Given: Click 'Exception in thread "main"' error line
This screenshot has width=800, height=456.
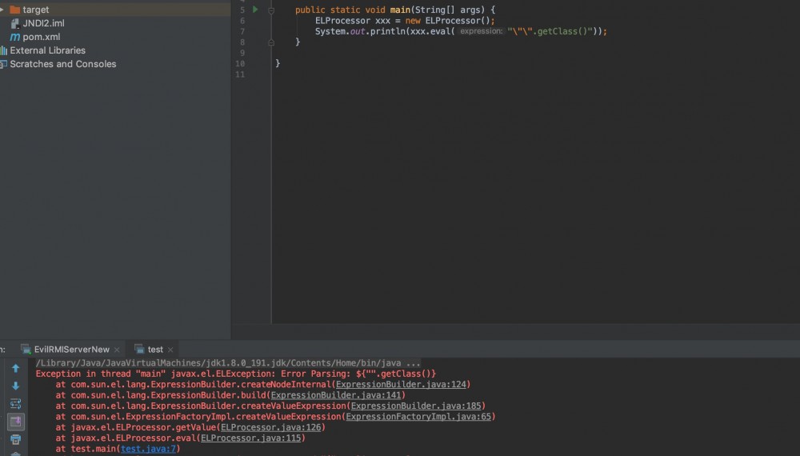Looking at the screenshot, I should click(236, 374).
